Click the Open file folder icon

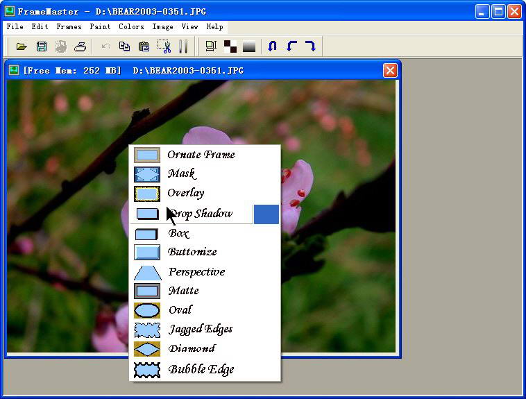22,46
